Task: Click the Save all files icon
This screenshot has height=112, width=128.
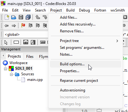Action: pyautogui.click(x=28, y=17)
